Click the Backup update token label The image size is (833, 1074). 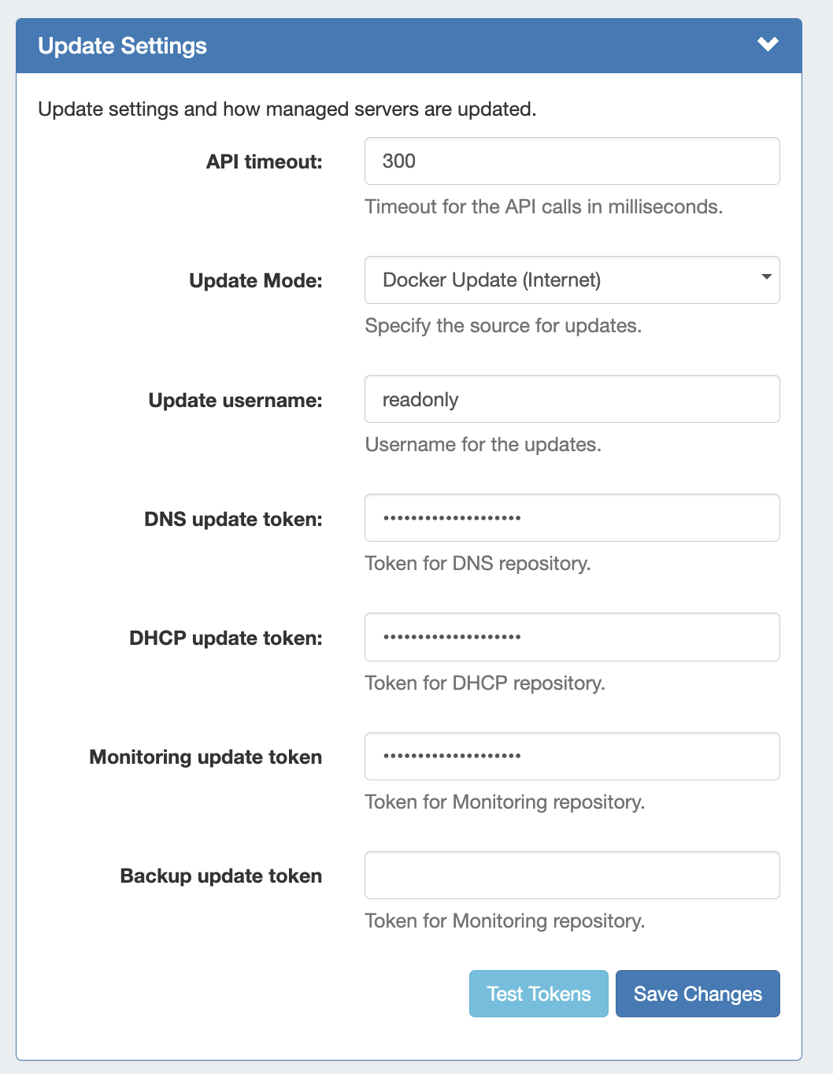[220, 876]
